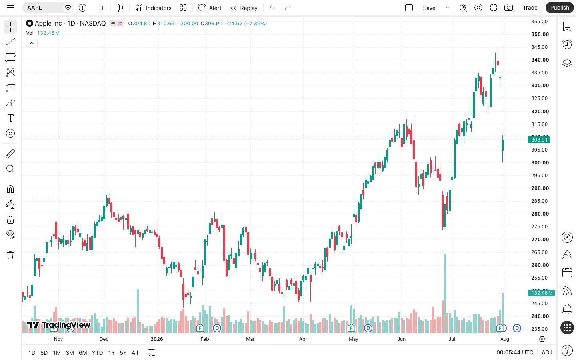Image resolution: width=576 pixels, height=360 pixels.
Task: Open the go to date calendar
Action: [x=151, y=352]
